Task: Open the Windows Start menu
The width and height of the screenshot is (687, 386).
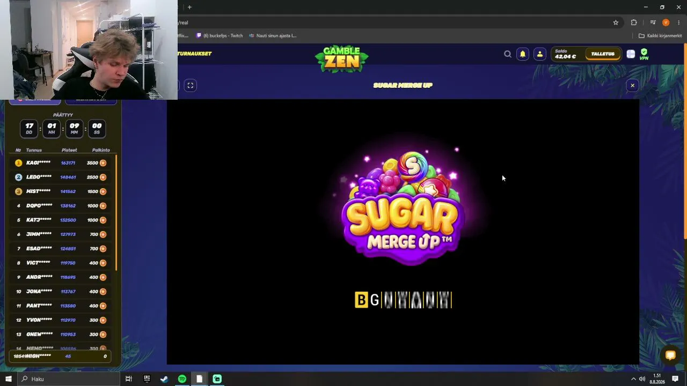Action: (x=8, y=379)
